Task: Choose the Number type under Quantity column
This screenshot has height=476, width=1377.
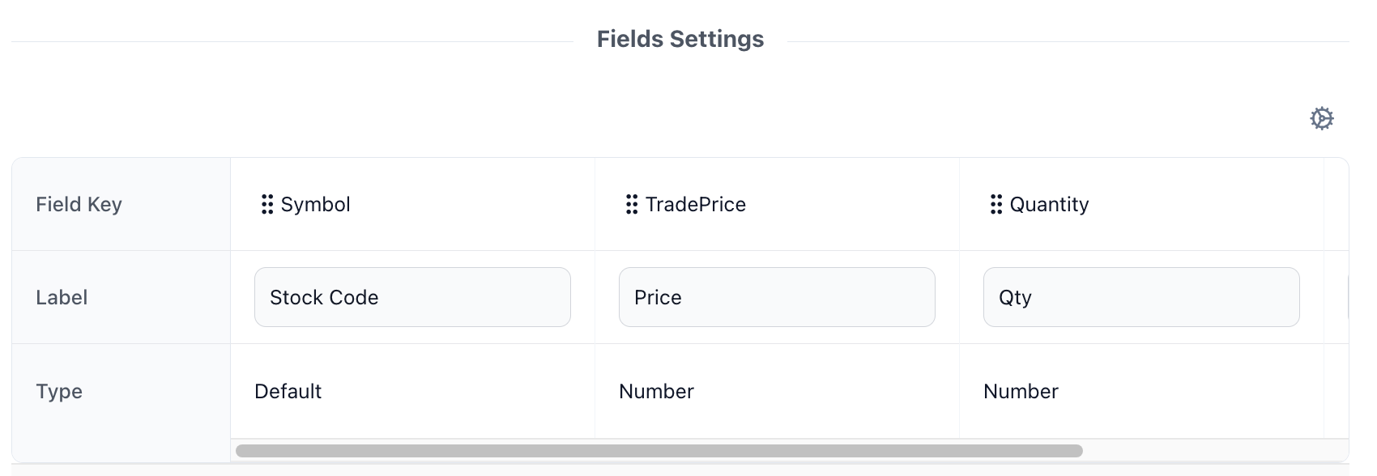Action: [1021, 392]
